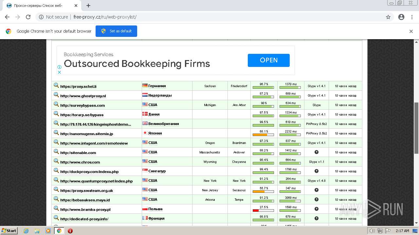
Task: Open the media player taskbar icon
Action: pyautogui.click(x=48, y=231)
